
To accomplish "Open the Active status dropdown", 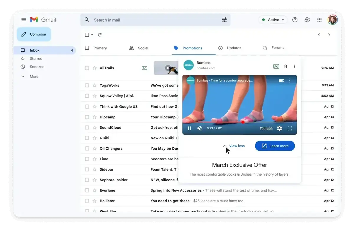I will point(273,20).
